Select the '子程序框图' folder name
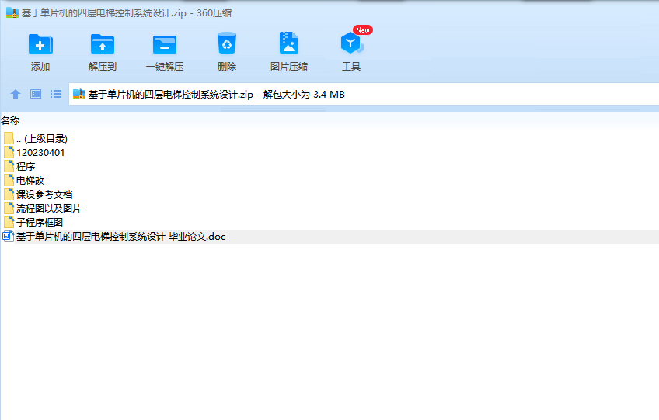 [40, 222]
